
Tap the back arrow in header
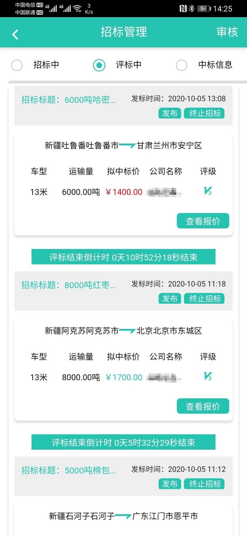coord(15,34)
